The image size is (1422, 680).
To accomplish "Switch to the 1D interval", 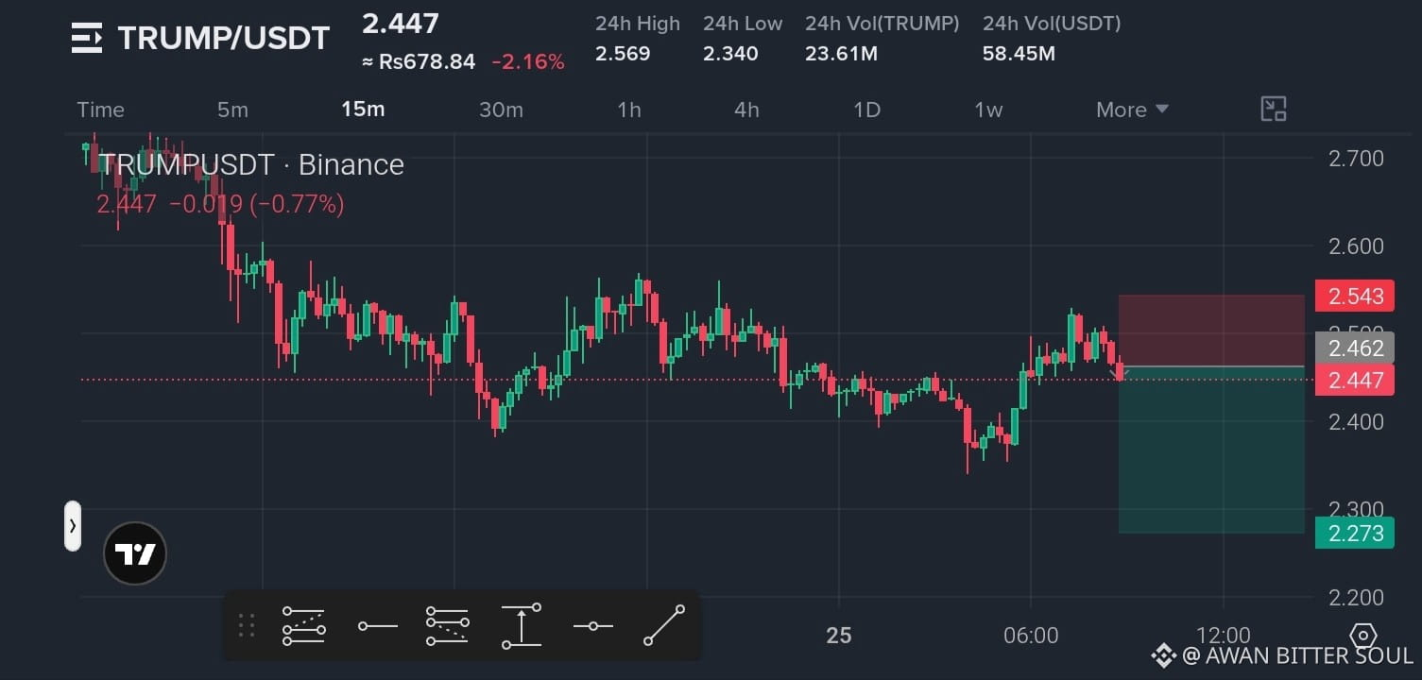I will point(866,110).
